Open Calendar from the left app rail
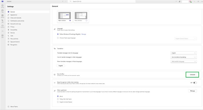This screenshot has width=203, height=110. click(x=3, y=16)
